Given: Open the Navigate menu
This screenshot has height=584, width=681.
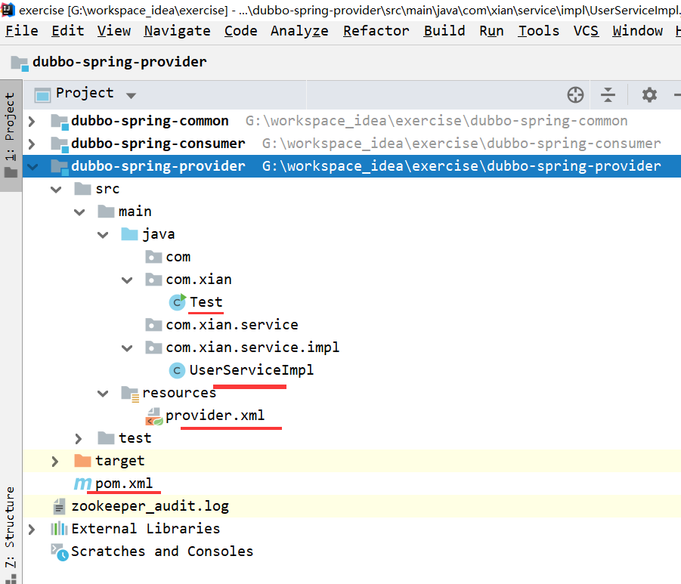Looking at the screenshot, I should pos(177,31).
